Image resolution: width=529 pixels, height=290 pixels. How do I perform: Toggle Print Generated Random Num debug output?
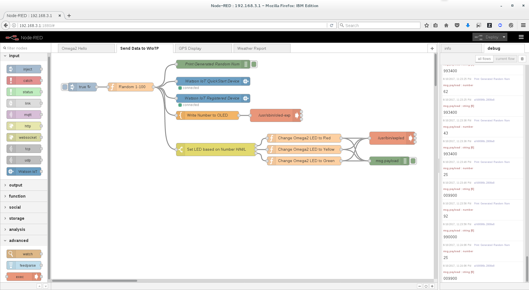[x=254, y=64]
